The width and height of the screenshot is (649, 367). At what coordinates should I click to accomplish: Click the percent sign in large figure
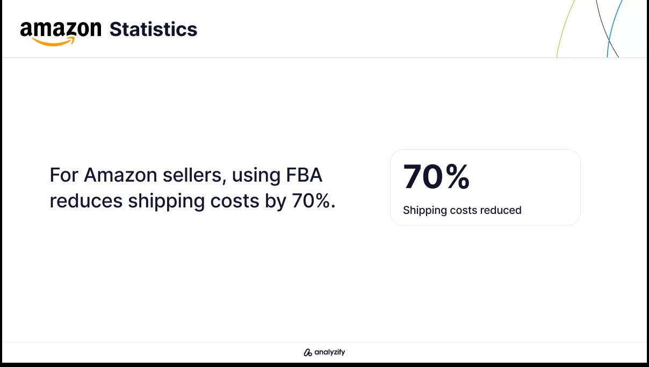tap(457, 177)
